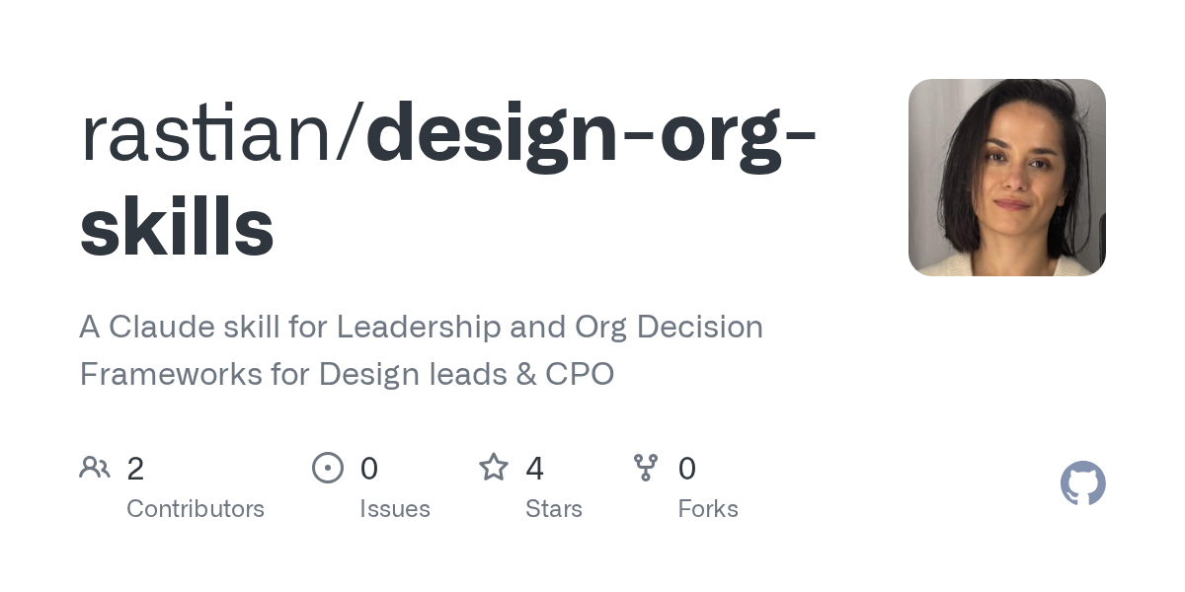
Task: Click the Stars label
Action: point(554,509)
